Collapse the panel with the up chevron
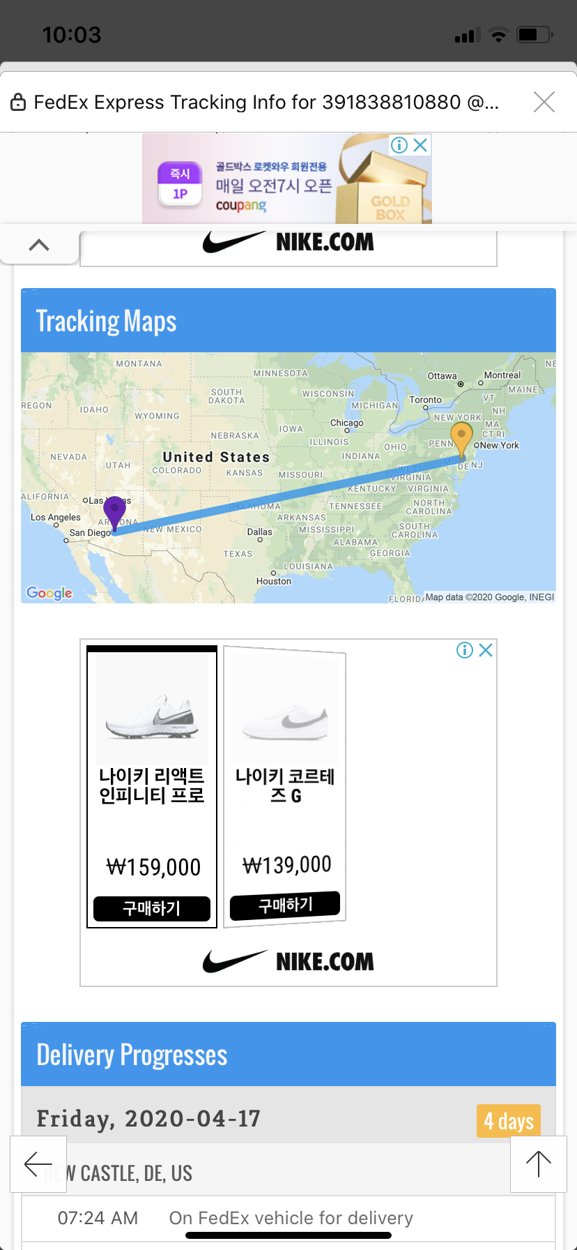The width and height of the screenshot is (577, 1250). click(39, 245)
